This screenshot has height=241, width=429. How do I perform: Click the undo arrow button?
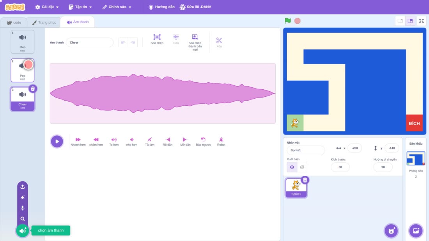click(123, 43)
